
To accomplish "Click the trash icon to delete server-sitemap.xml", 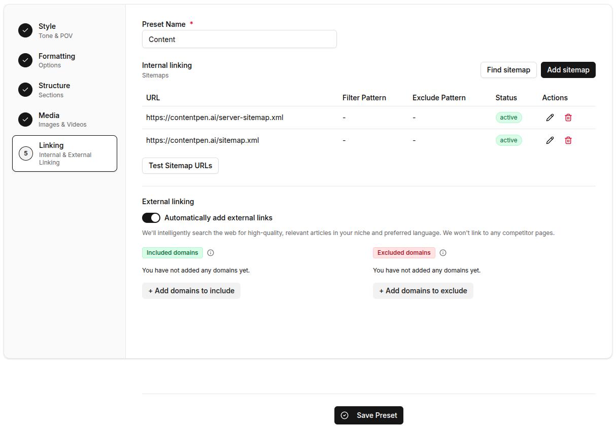I will pyautogui.click(x=568, y=117).
